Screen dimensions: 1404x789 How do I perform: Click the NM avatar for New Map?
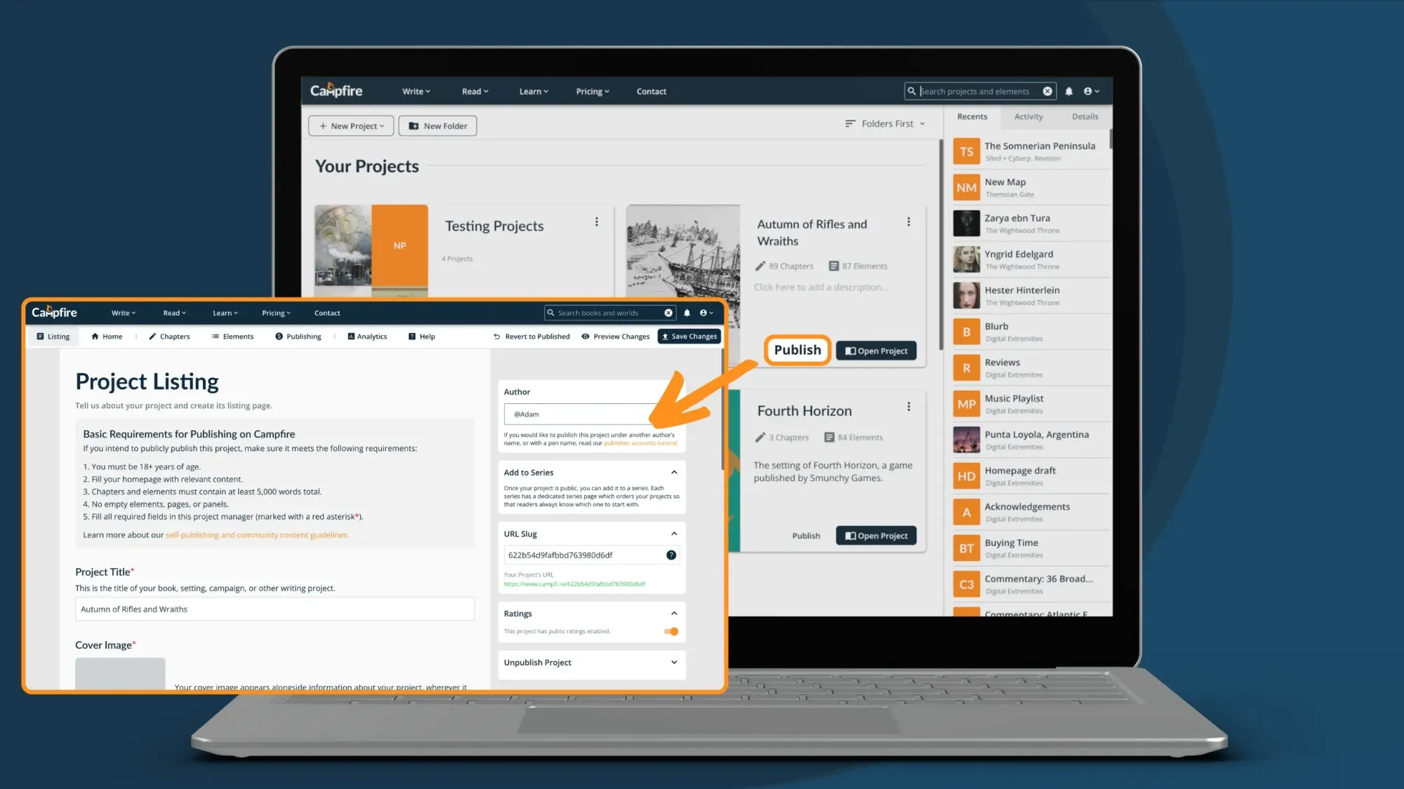point(967,187)
